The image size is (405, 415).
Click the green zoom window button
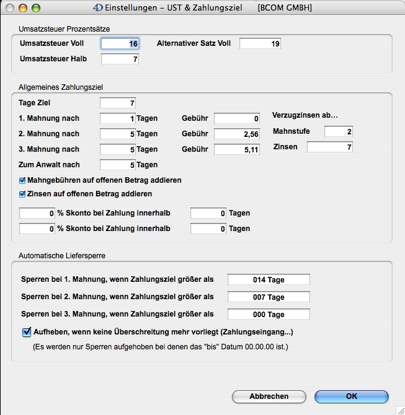(36, 8)
